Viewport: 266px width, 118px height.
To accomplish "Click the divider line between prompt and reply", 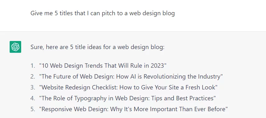I will (133, 31).
